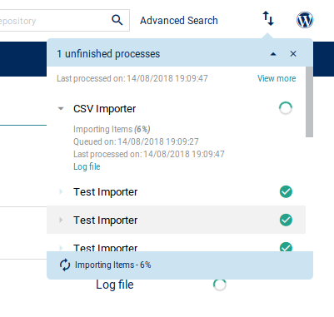Click the 1 unfinished processes header
This screenshot has height=317, width=334.
108,54
